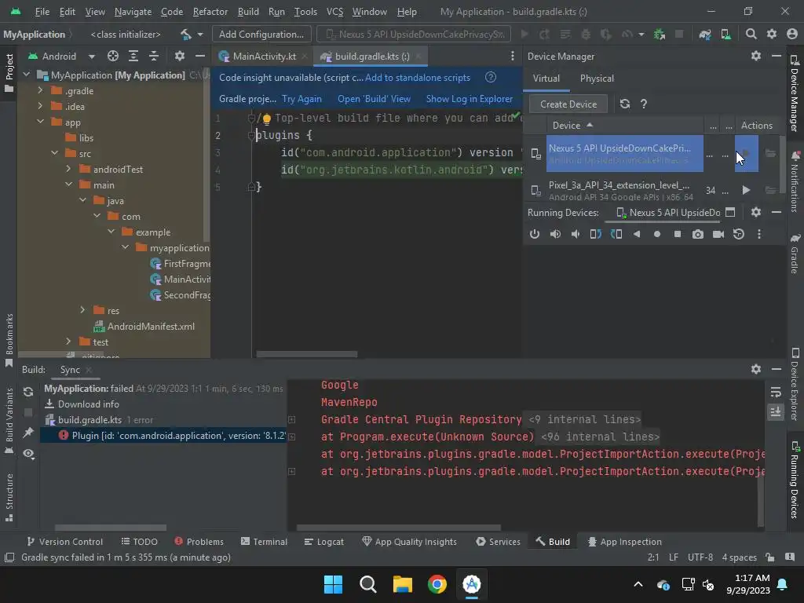Open emulator snapshots icon

click(x=738, y=234)
